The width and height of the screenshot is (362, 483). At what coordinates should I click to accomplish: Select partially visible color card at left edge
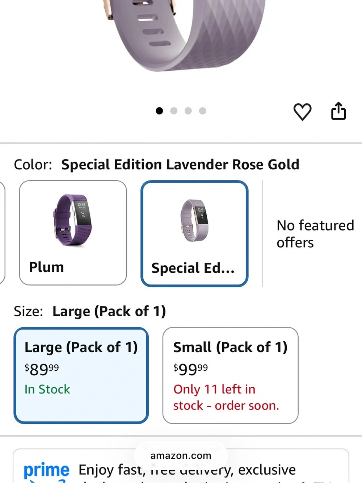coord(2,233)
